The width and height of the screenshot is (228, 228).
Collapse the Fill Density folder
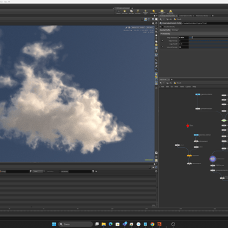(161, 34)
